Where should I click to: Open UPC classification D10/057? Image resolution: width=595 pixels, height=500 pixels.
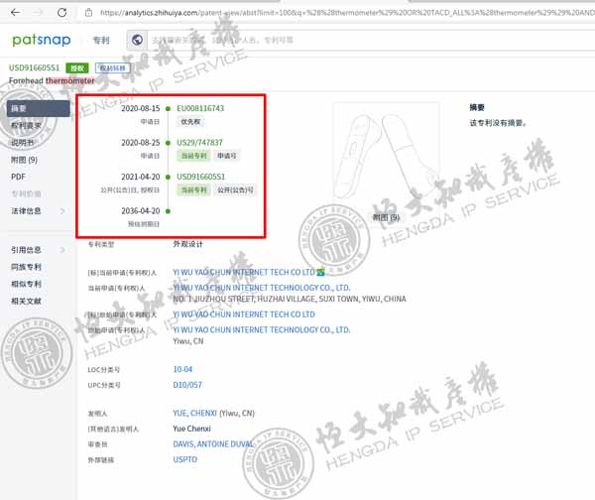pos(187,385)
